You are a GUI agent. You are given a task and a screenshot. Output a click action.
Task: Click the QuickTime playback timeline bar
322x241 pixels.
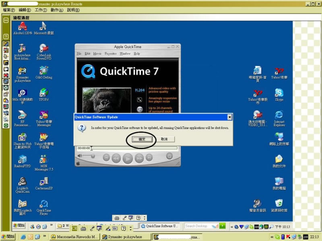135,148
